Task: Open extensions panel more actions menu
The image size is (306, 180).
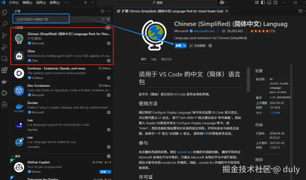Action: [109, 11]
